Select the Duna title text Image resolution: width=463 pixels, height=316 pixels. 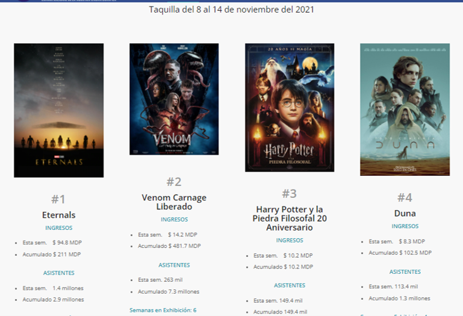coord(405,213)
